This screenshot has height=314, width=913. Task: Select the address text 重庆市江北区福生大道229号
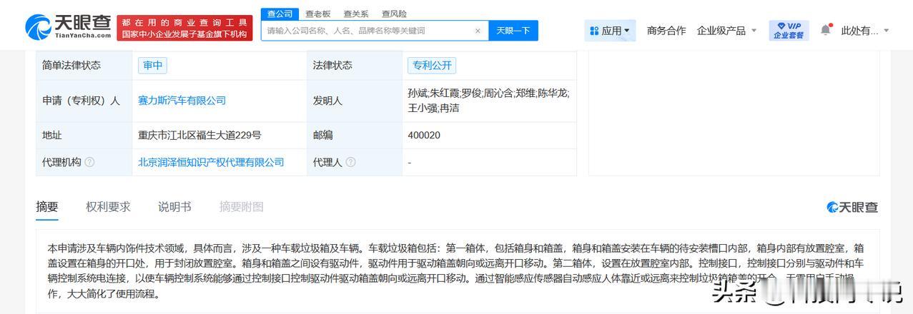coord(199,135)
